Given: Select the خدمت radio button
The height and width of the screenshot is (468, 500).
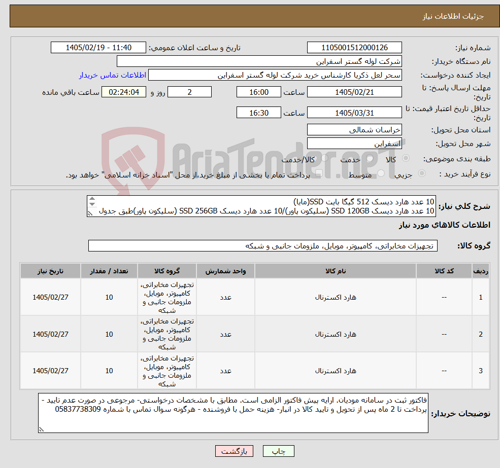Looking at the screenshot, I should (x=370, y=158).
